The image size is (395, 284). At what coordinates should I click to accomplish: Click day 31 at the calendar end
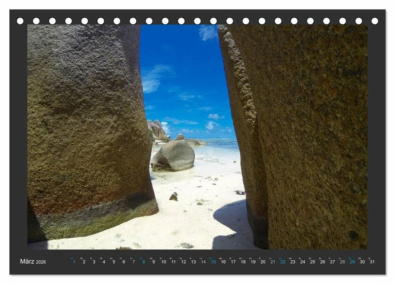(x=372, y=261)
